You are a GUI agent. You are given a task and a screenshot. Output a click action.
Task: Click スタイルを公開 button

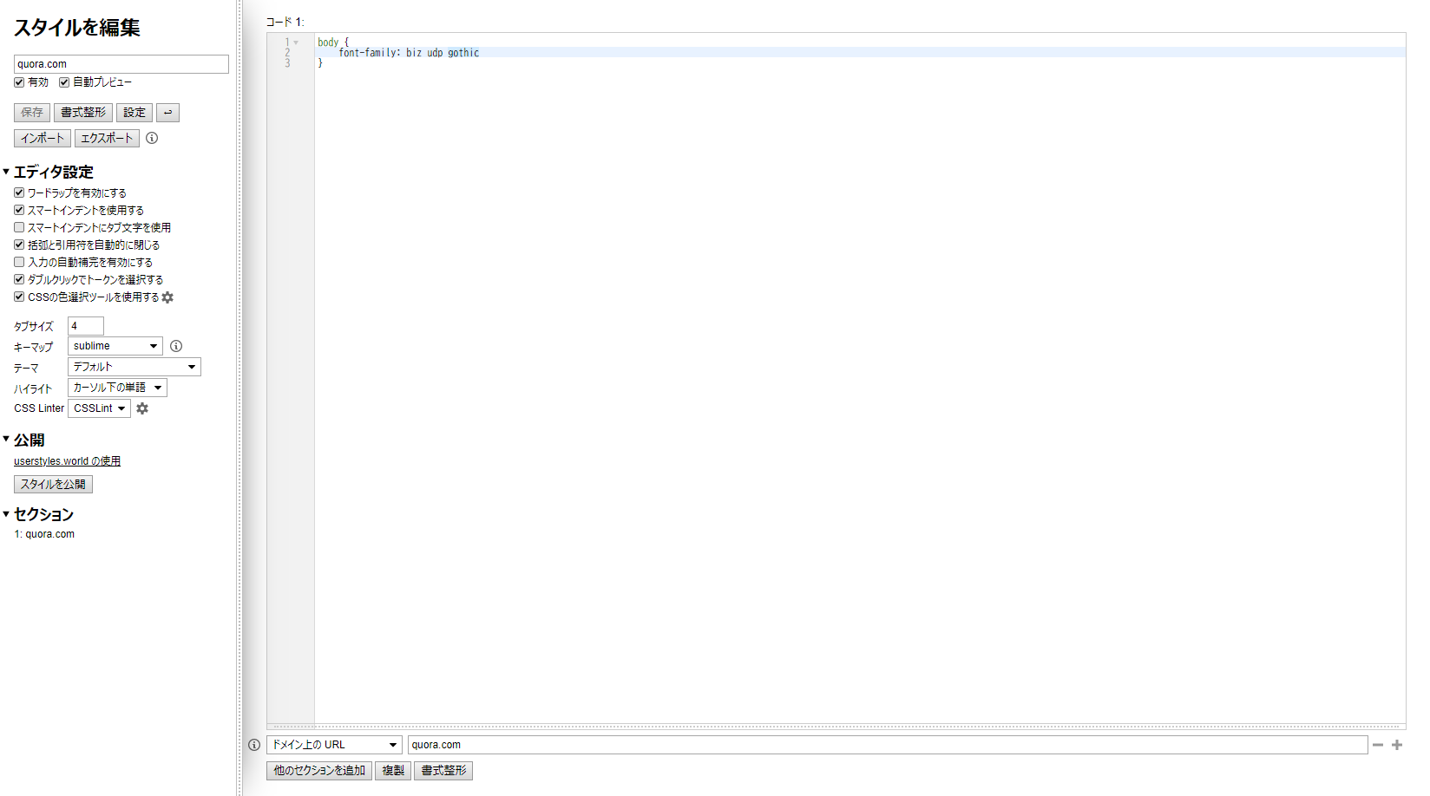click(x=53, y=484)
